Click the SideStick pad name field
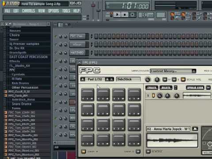212x159 pixels. (128, 79)
